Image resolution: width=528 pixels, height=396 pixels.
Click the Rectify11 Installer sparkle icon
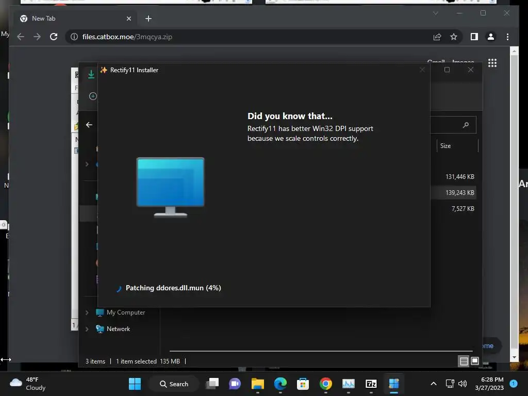click(104, 70)
